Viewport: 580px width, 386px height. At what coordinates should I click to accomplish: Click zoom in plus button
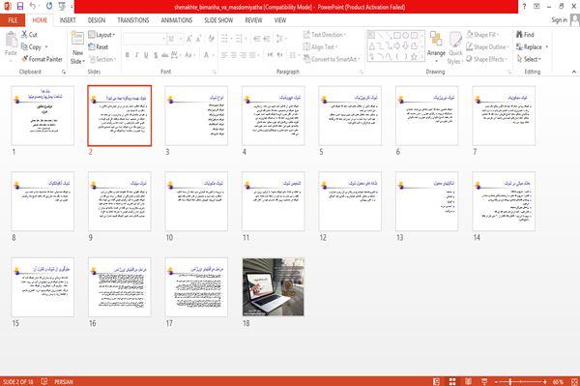pyautogui.click(x=545, y=381)
